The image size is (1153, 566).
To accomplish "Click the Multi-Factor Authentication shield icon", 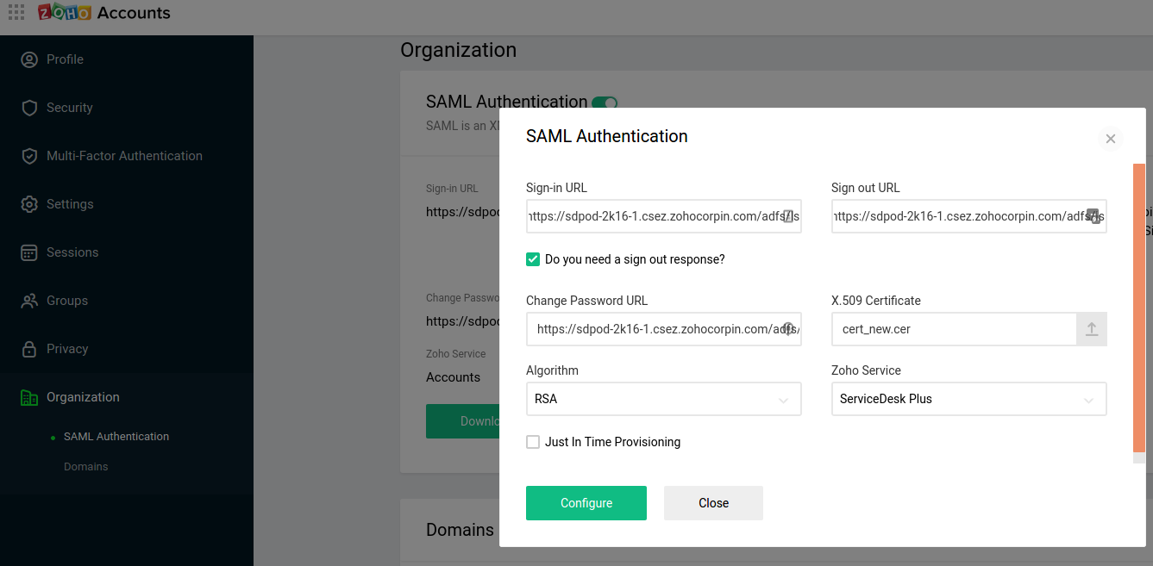I will tap(29, 156).
